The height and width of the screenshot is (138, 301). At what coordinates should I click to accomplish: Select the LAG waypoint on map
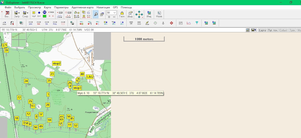tap(90, 77)
